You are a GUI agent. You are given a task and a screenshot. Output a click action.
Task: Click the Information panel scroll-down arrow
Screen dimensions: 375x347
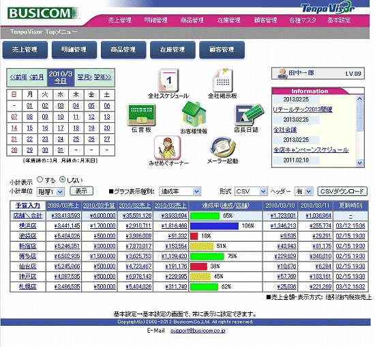click(x=359, y=163)
